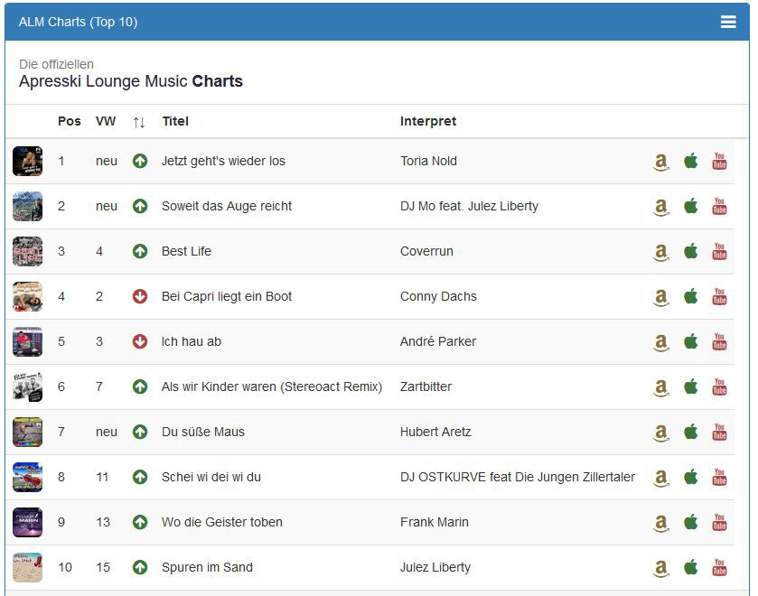Open Apple Music link for Wo die Geister toben
The height and width of the screenshot is (596, 758).
tap(691, 522)
